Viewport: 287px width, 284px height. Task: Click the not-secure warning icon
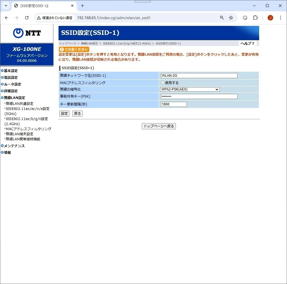point(39,18)
